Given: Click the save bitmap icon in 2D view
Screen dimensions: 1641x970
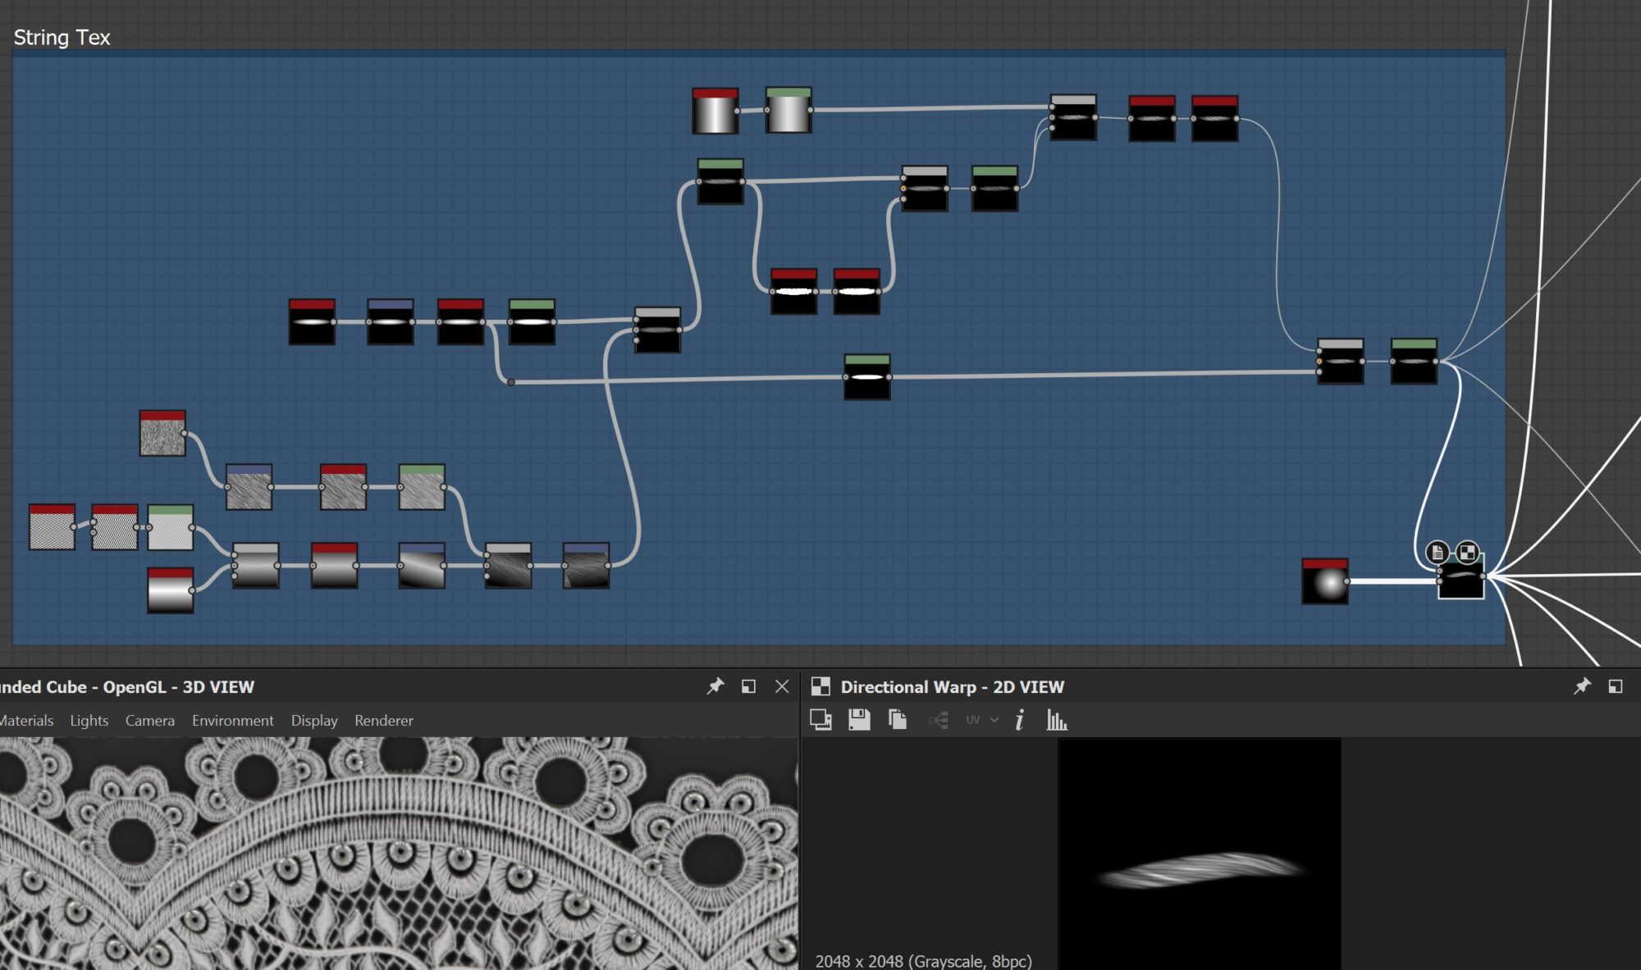Looking at the screenshot, I should [859, 720].
